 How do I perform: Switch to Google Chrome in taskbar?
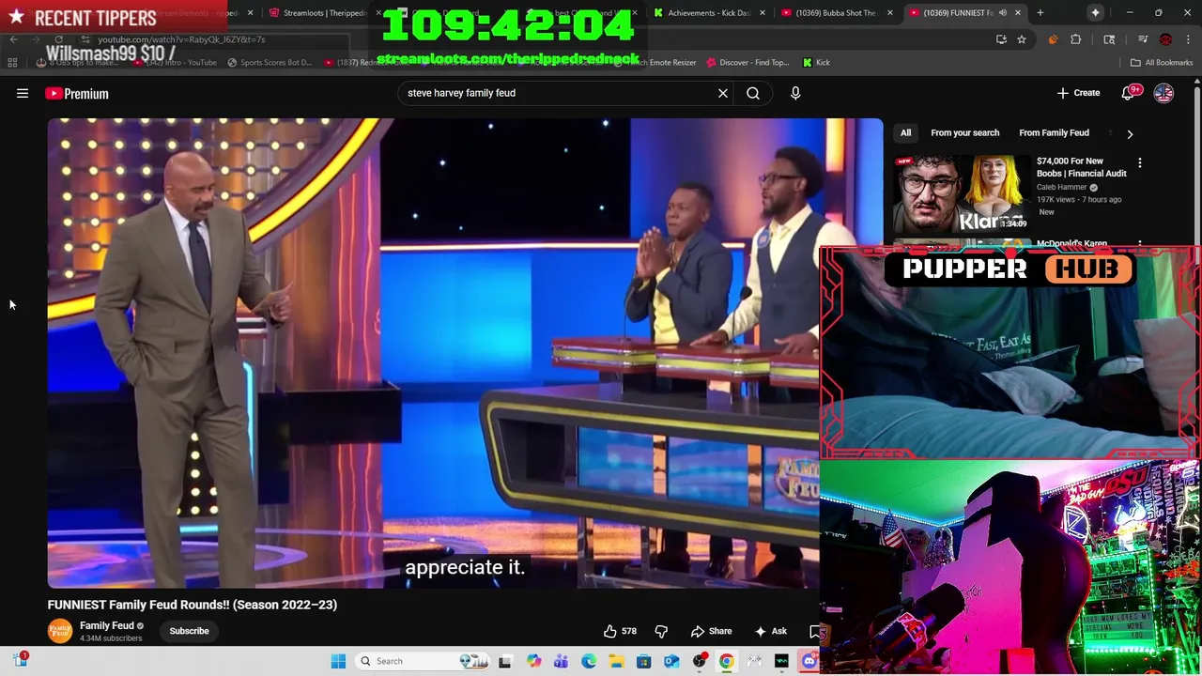[726, 661]
